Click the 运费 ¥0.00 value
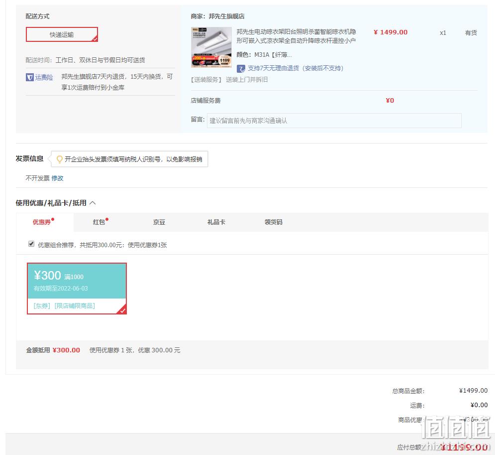495x455 pixels. (479, 405)
